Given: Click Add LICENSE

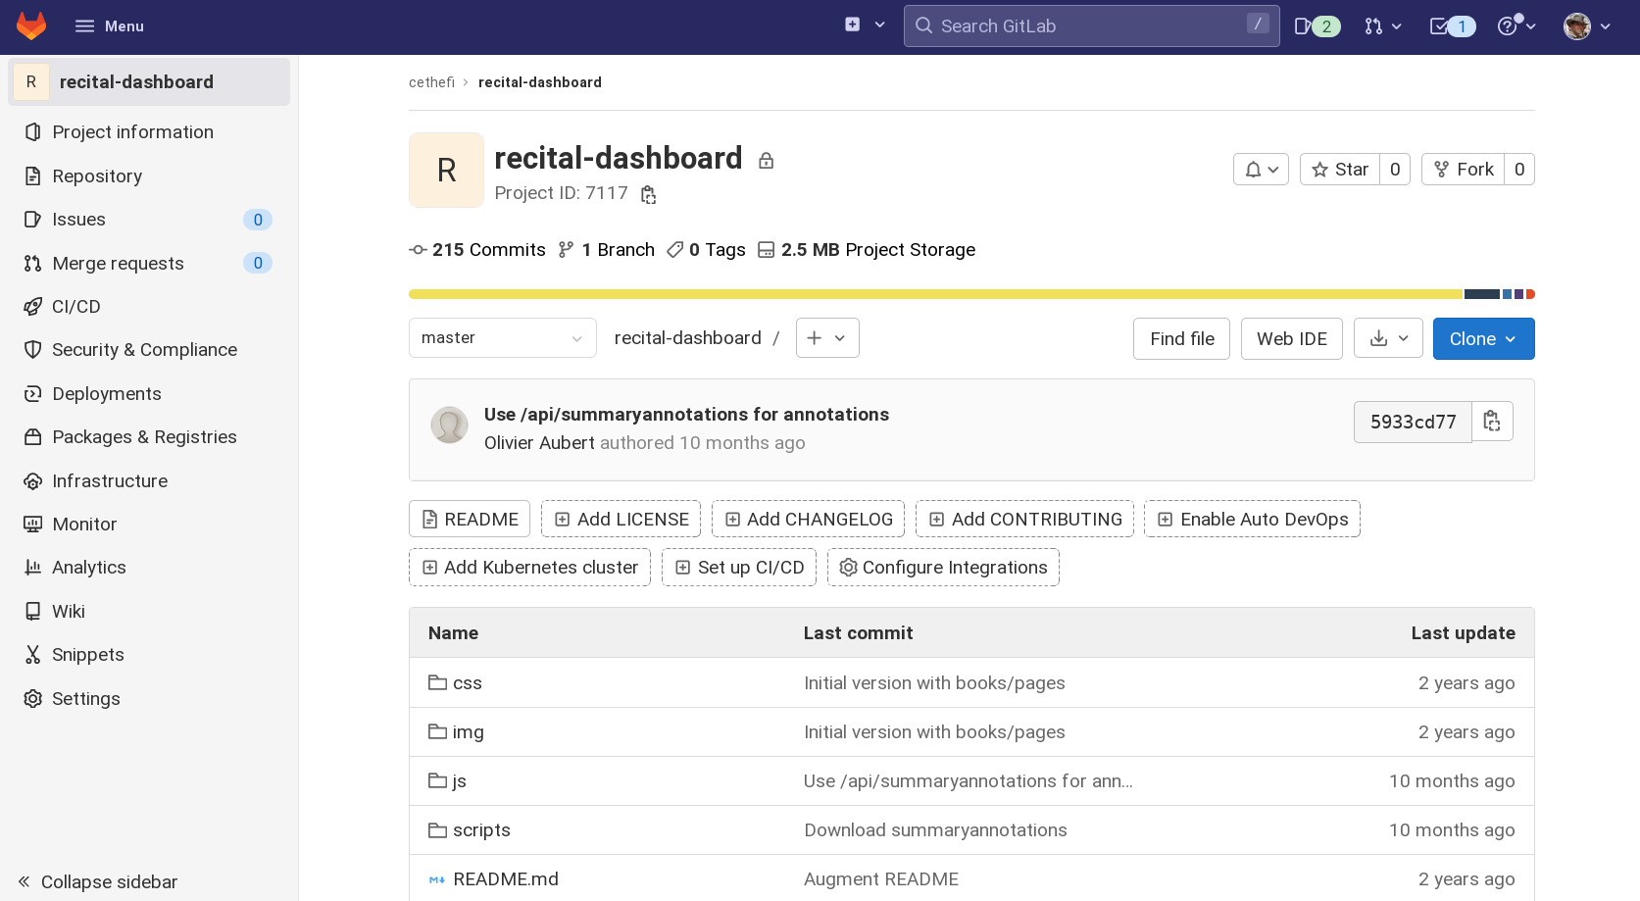Looking at the screenshot, I should pos(621,520).
